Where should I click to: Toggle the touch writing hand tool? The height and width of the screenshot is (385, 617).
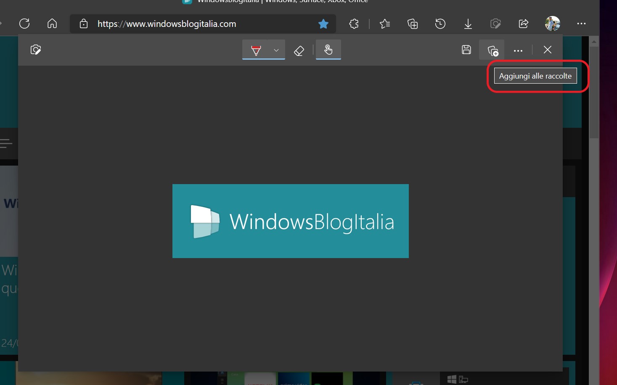click(328, 50)
